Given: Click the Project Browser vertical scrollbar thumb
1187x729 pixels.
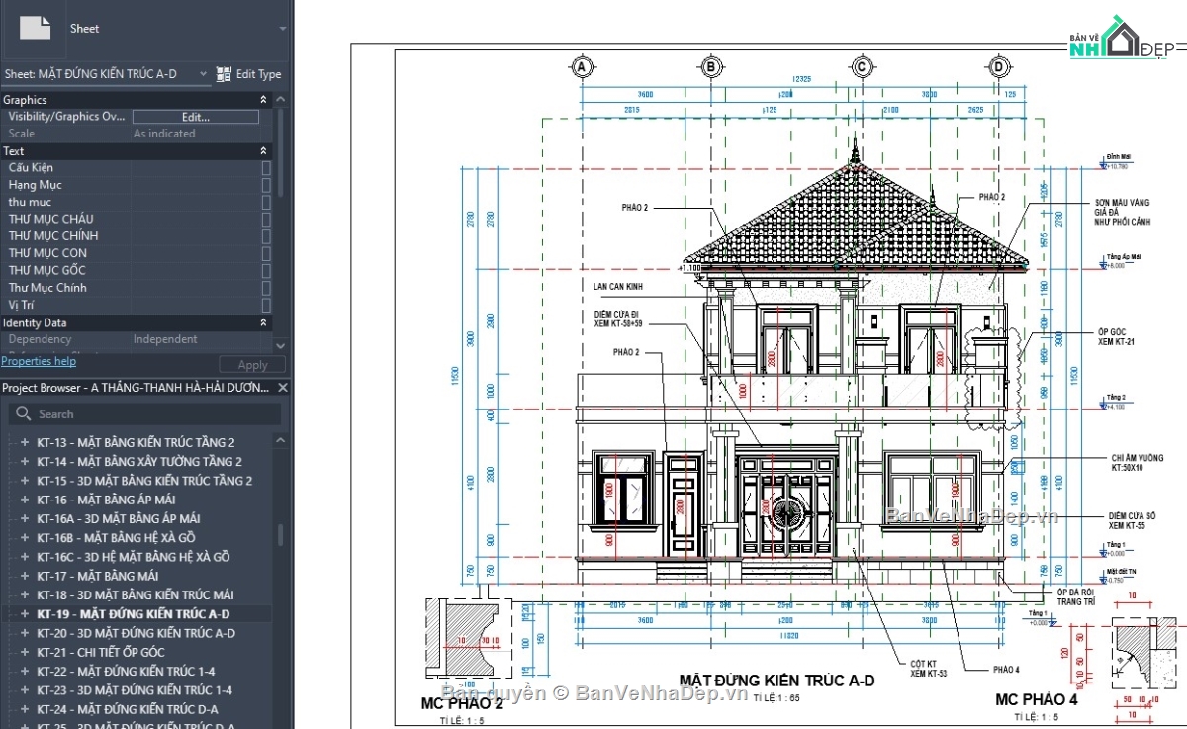Looking at the screenshot, I should click(x=281, y=535).
